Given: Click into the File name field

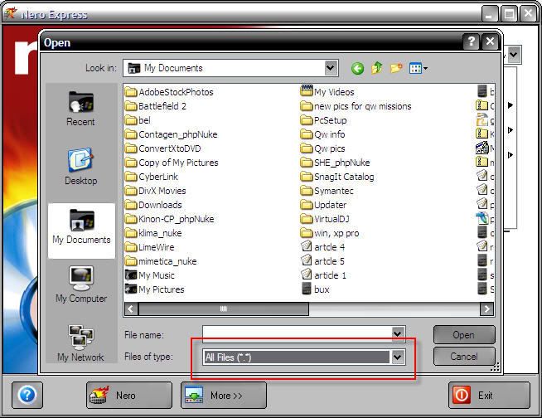Looking at the screenshot, I should pyautogui.click(x=298, y=334).
